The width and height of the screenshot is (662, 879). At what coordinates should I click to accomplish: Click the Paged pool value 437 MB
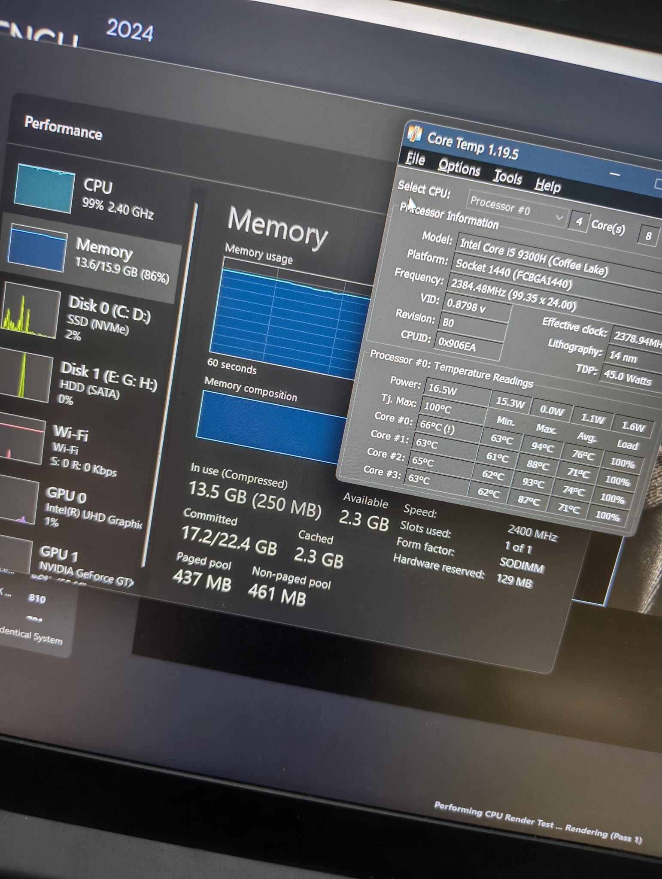click(202, 582)
